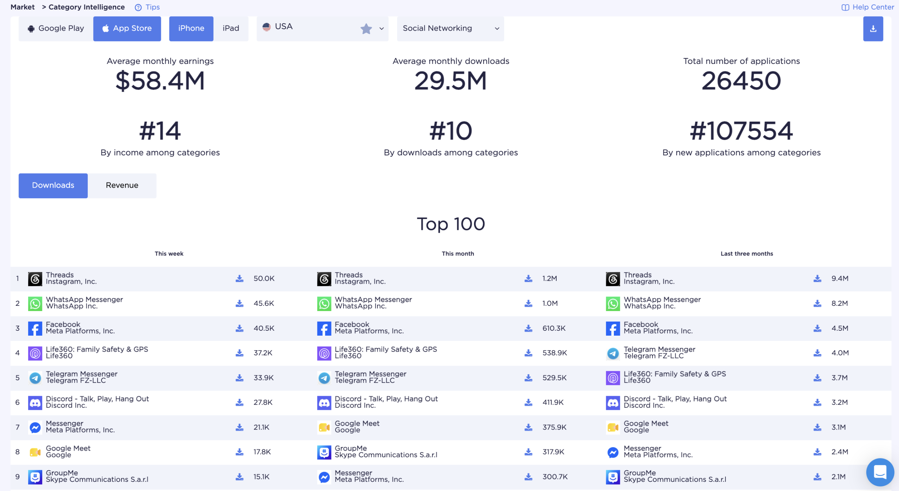This screenshot has height=491, width=899.
Task: Select the iPhone device tab
Action: [x=191, y=29]
